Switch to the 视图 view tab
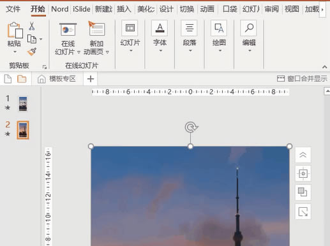Viewport: 330px width, 246px height. click(292, 9)
